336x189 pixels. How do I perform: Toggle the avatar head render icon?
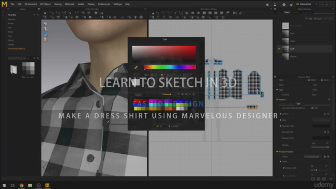(x=45, y=39)
